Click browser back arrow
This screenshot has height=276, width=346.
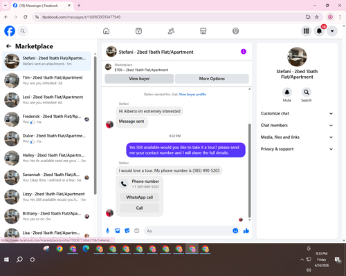[x=6, y=17]
